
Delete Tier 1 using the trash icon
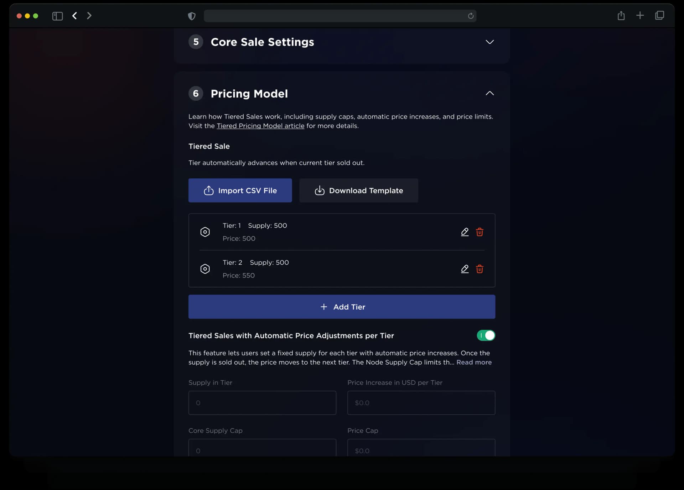point(480,232)
